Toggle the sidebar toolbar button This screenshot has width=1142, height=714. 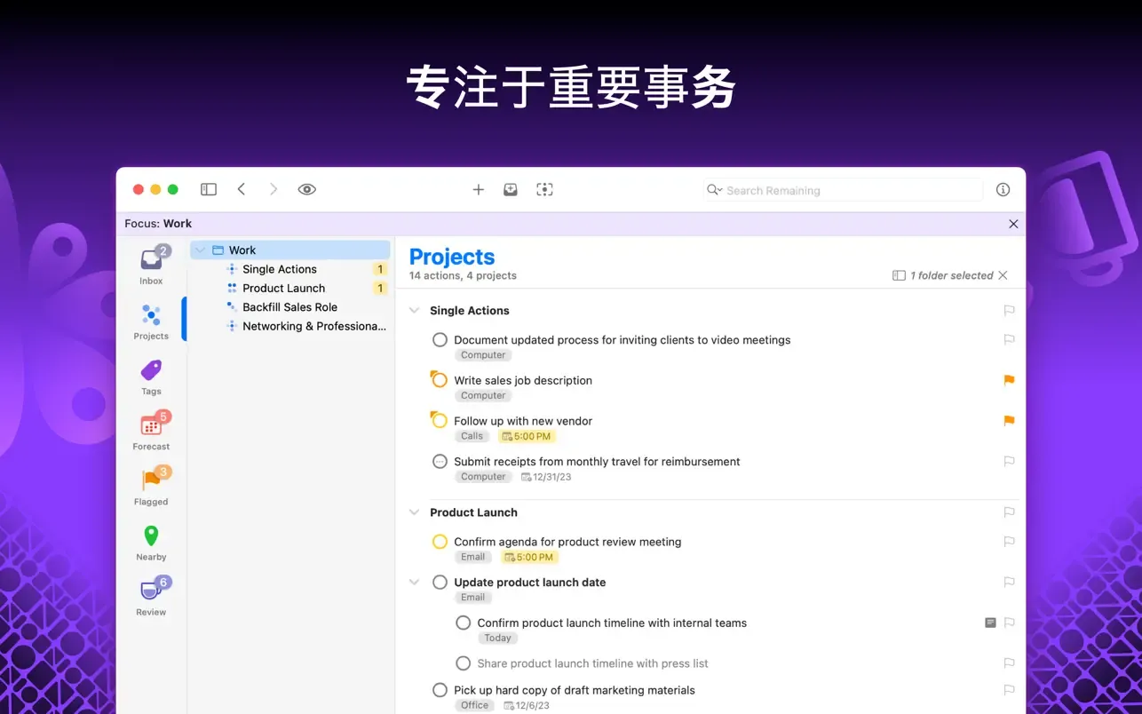point(209,189)
